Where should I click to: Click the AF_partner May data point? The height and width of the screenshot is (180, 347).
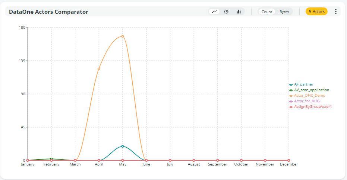click(x=123, y=146)
